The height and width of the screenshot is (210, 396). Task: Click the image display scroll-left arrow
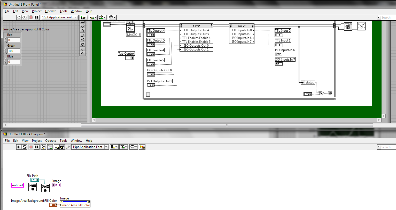tap(94, 120)
